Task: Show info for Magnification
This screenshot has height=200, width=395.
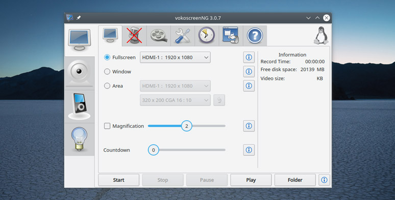Action: [249, 126]
